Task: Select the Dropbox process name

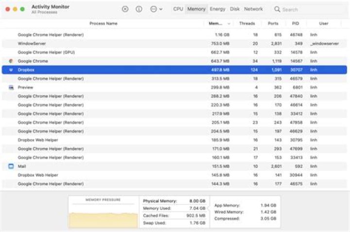Action: [26, 70]
